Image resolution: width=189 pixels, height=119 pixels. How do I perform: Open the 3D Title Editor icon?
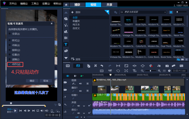tap(135, 71)
